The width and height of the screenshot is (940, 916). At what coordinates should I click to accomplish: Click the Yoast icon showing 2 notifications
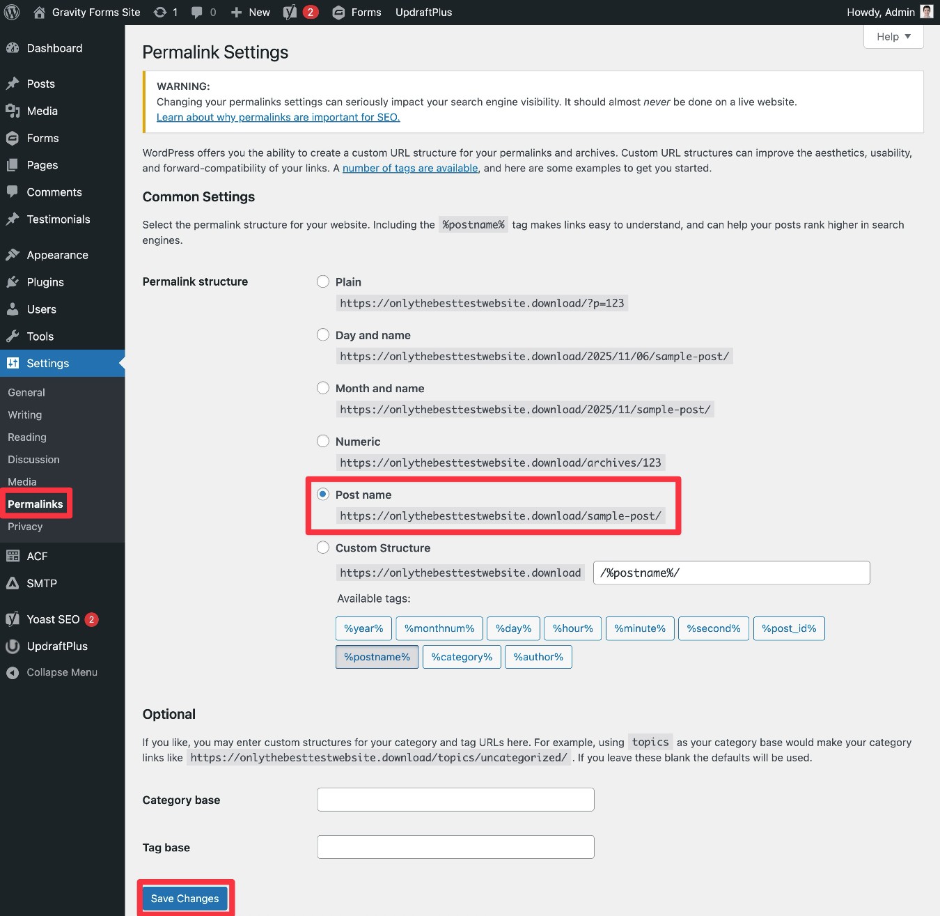click(297, 12)
